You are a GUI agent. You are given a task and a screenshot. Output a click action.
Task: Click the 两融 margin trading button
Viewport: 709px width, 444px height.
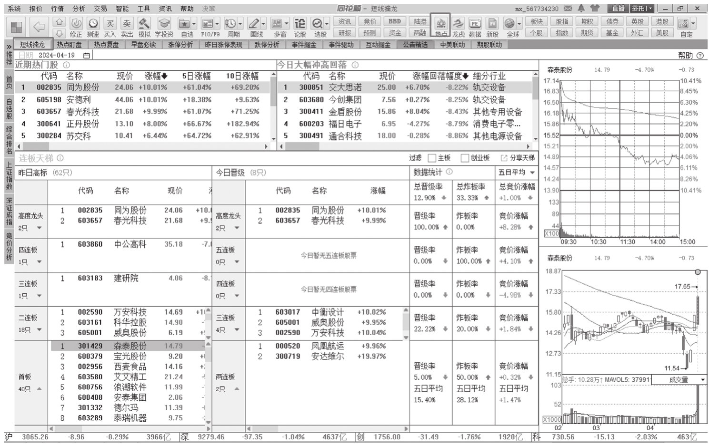coord(420,33)
